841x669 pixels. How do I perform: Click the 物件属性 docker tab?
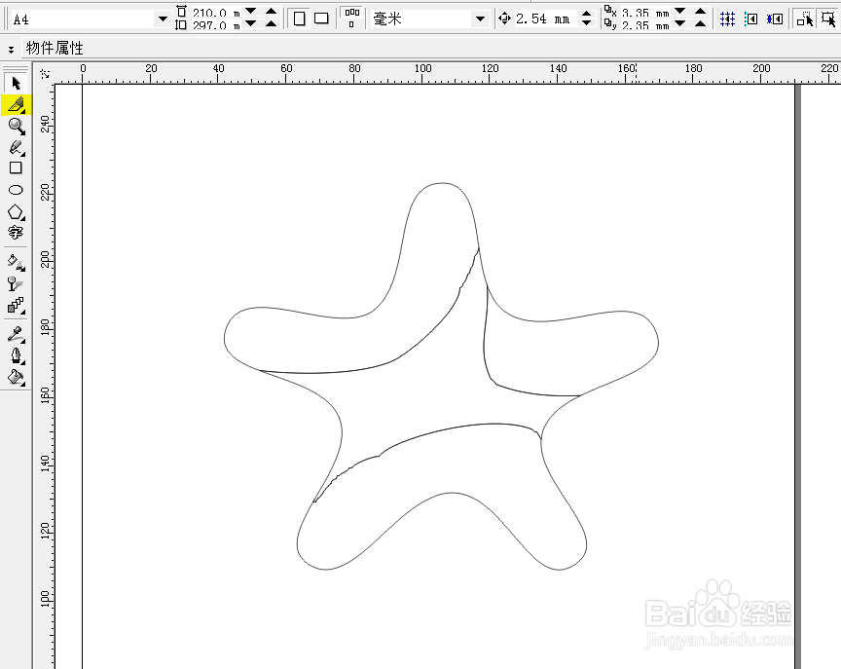(x=54, y=47)
